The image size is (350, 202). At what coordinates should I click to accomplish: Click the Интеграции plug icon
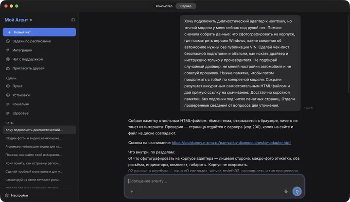tap(8, 50)
